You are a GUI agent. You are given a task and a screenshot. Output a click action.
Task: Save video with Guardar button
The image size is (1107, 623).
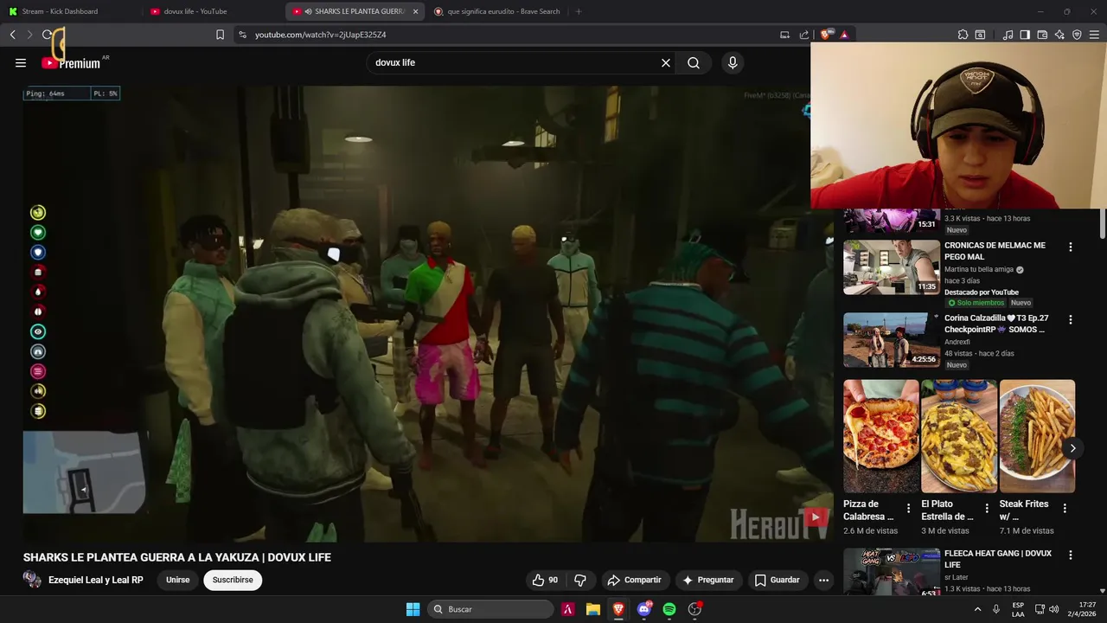[x=777, y=580]
